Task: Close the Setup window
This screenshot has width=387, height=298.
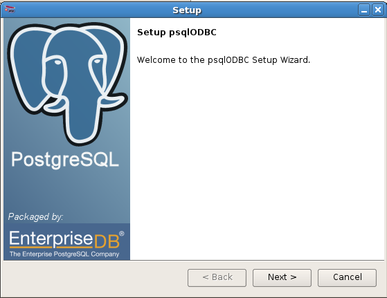Action: point(378,10)
